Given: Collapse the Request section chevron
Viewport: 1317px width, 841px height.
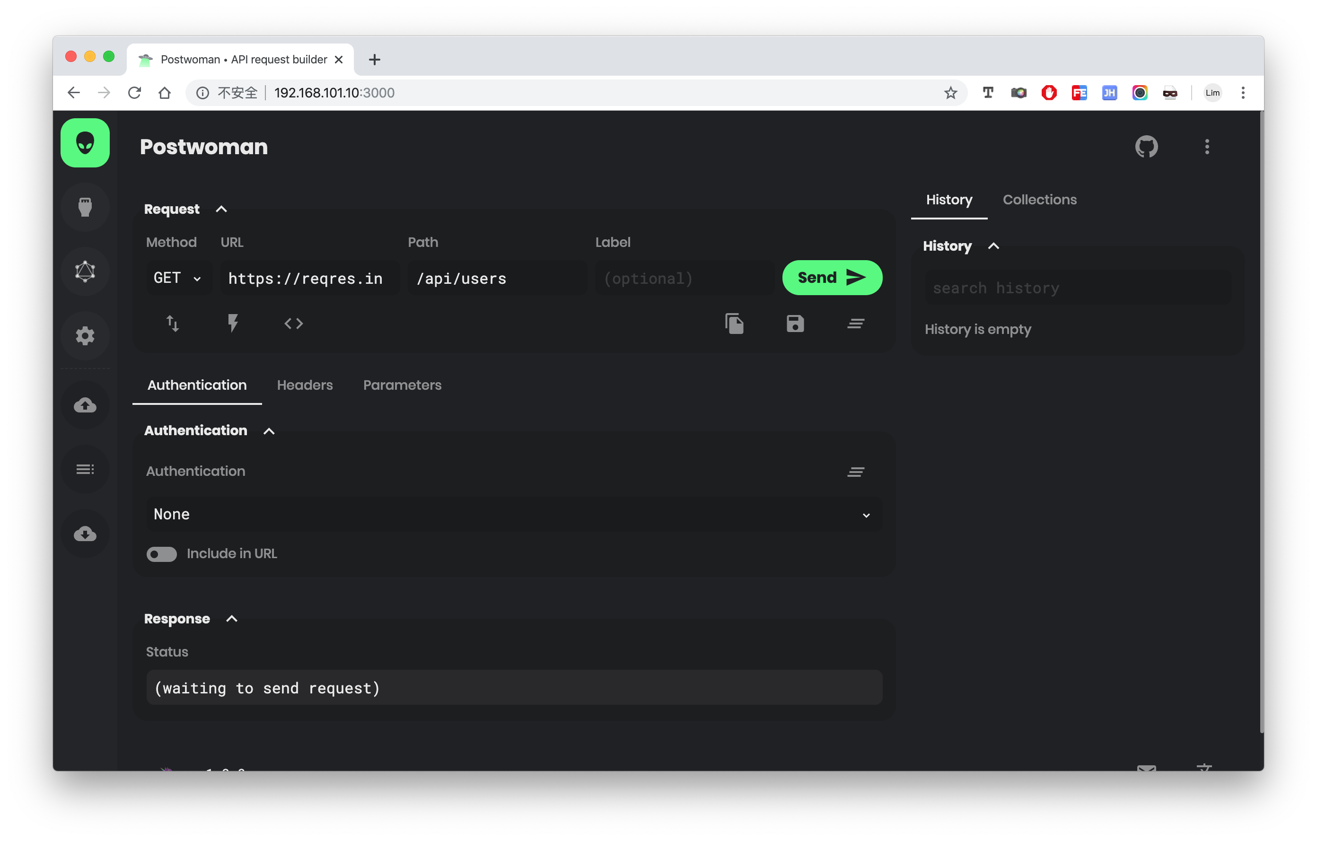Looking at the screenshot, I should click(x=221, y=209).
